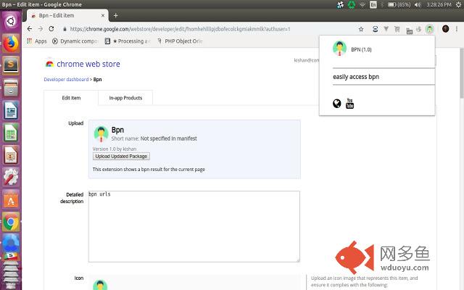Viewport: 464px width, 290px height.
Task: Launch Firefox from the Ubuntu dock
Action: (11, 43)
